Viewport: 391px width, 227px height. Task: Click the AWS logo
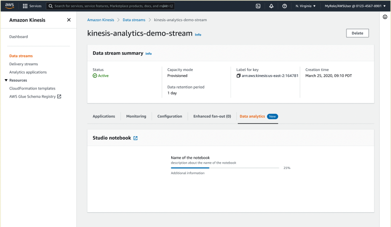pos(9,6)
